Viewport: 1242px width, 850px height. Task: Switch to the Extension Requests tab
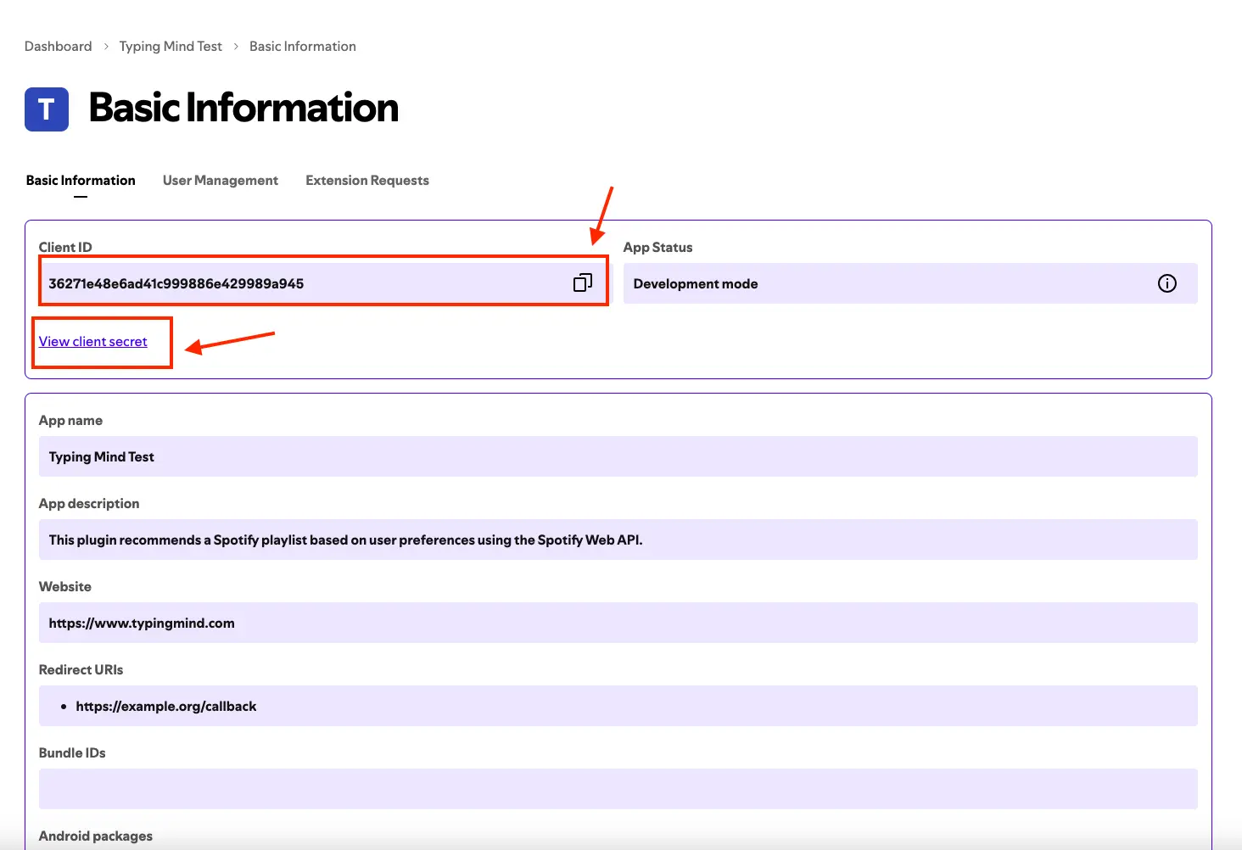pos(367,180)
